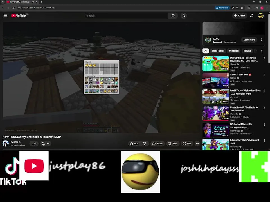Open Chrome profile avatar in toolbar
The image size is (270, 202).
[262, 8]
